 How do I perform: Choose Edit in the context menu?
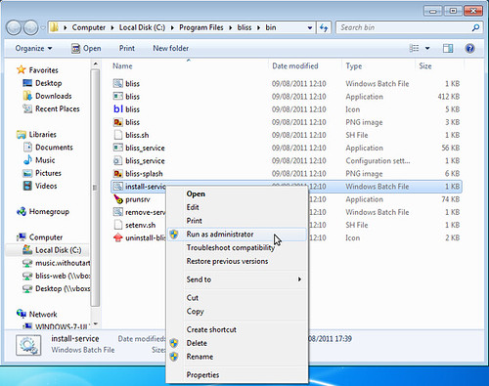point(237,207)
